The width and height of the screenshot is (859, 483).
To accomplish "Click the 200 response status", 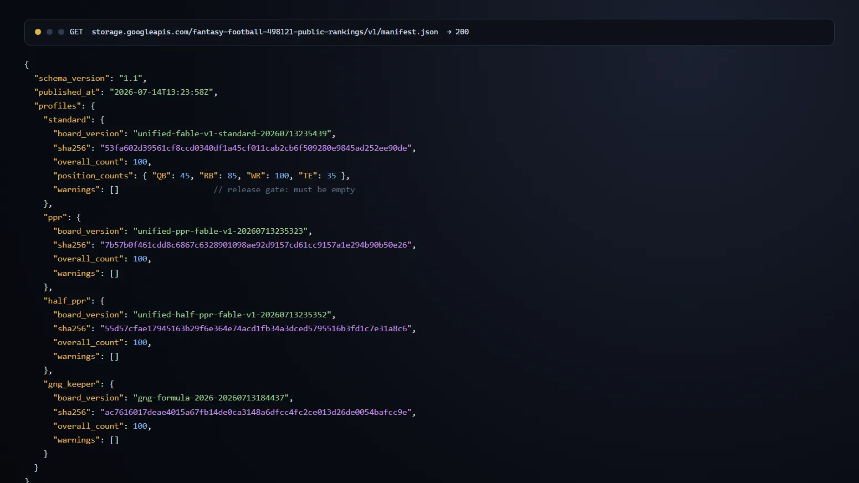I will tap(462, 32).
